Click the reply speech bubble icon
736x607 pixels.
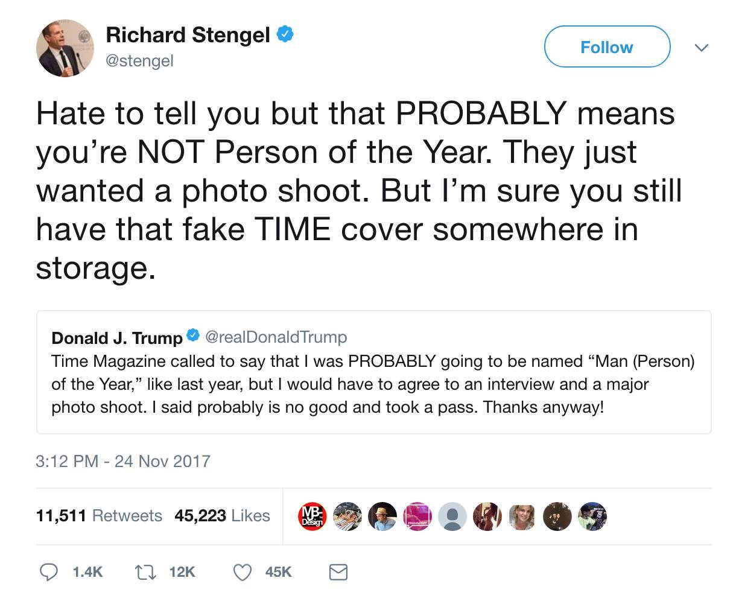coord(47,571)
